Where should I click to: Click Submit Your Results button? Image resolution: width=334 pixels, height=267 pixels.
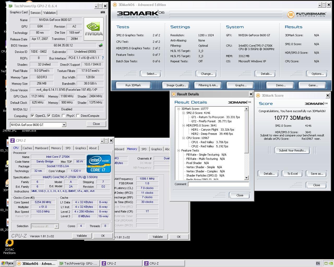292,150
